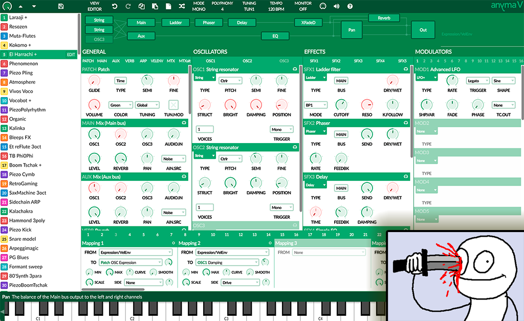Toggle the Mapping 1 enable circle

pyautogui.click(x=173, y=243)
